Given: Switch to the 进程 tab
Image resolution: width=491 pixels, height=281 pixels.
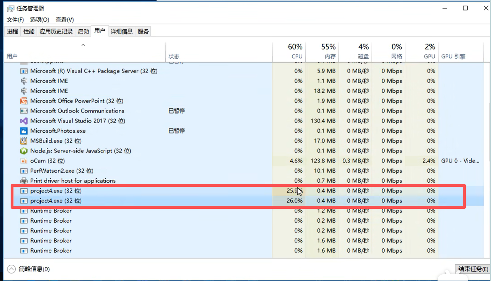Looking at the screenshot, I should [x=12, y=31].
